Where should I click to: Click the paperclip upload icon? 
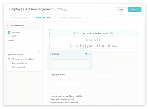74,33
